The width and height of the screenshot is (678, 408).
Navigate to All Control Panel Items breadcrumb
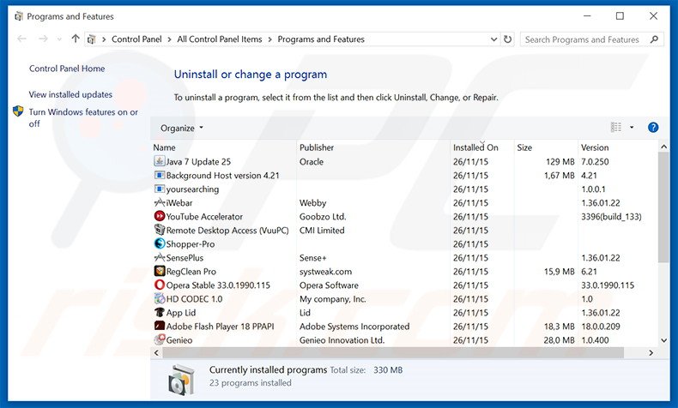(x=220, y=39)
